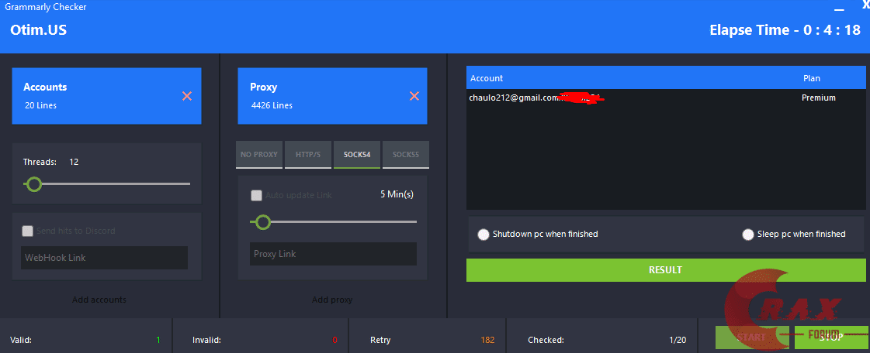Switch to the HTTP/S proxy tab
Screen dimensions: 870x353
click(308, 155)
